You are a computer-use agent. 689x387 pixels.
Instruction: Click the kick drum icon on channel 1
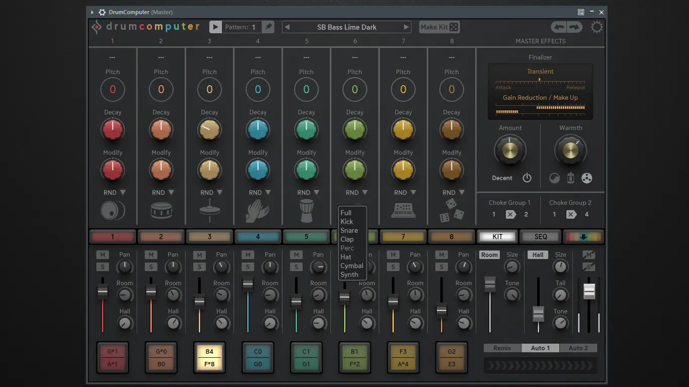(x=112, y=211)
